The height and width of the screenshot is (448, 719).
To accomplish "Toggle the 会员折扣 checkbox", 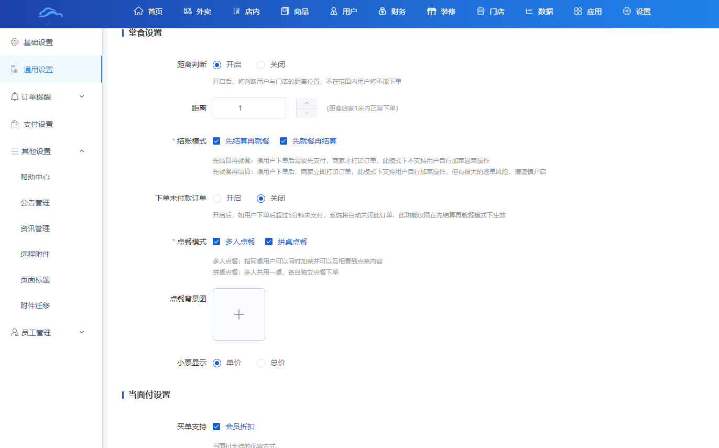I will [216, 427].
